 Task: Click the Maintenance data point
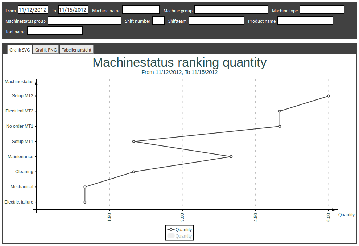pos(231,157)
